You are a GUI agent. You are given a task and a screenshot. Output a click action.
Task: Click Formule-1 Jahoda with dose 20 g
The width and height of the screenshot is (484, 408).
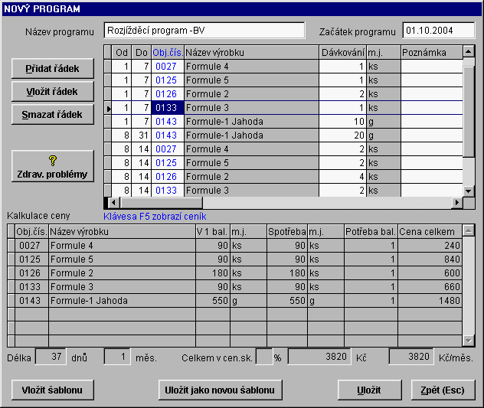pyautogui.click(x=251, y=135)
